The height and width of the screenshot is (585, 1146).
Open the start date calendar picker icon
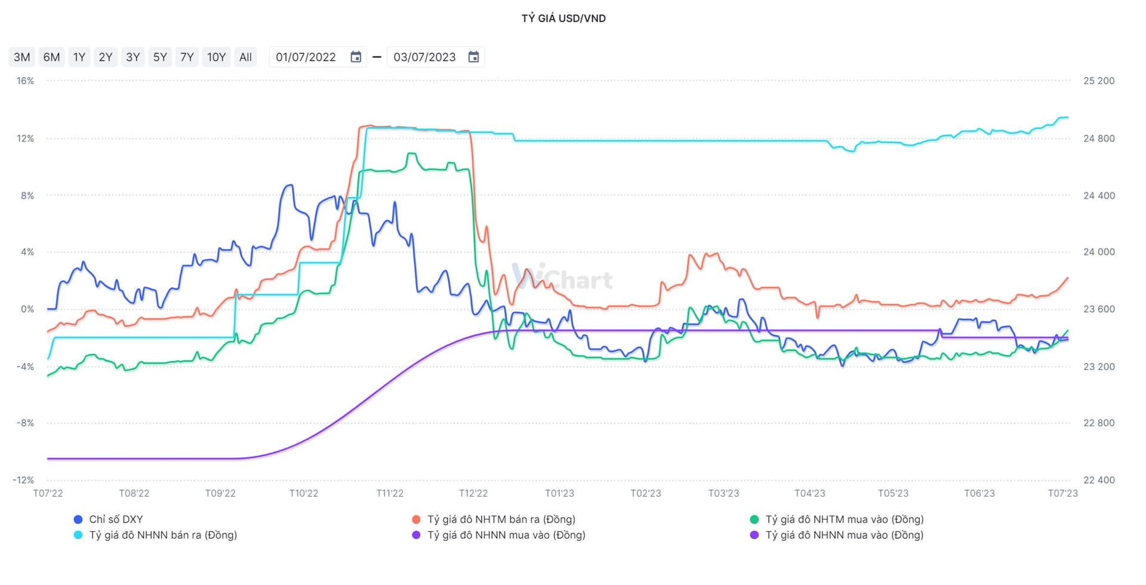(356, 57)
